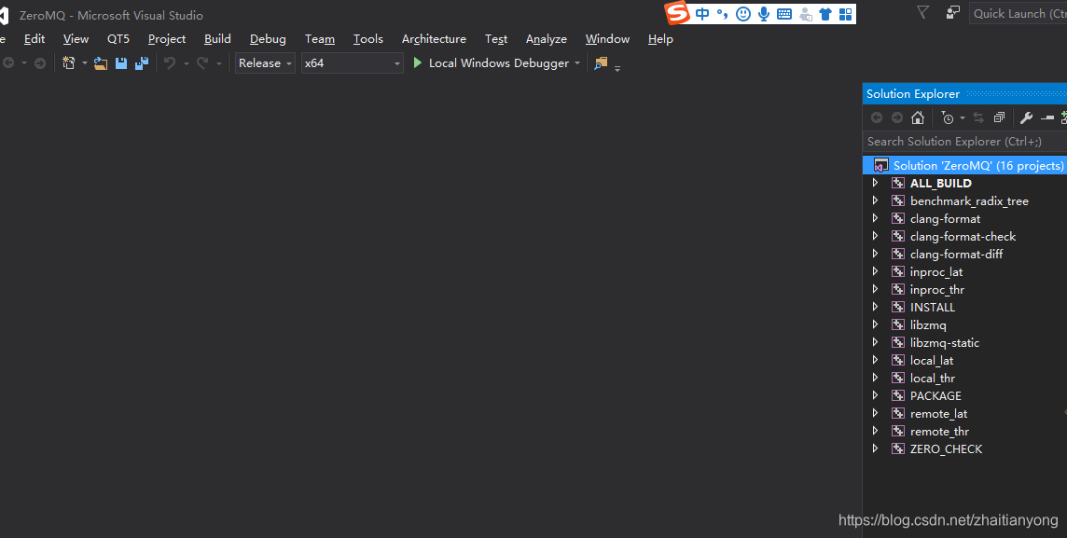This screenshot has width=1067, height=538.
Task: Click Solution Explorer's Back arrow icon
Action: (x=877, y=117)
